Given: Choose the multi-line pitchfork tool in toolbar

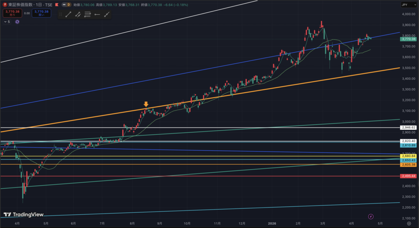Looking at the screenshot, I should click(88, 14).
